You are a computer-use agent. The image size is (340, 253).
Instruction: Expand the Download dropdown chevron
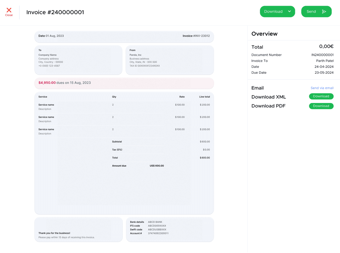tap(290, 11)
